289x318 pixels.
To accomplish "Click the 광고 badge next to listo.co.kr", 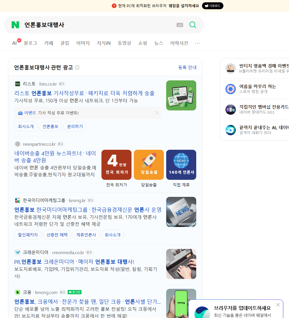I will click(62, 84).
